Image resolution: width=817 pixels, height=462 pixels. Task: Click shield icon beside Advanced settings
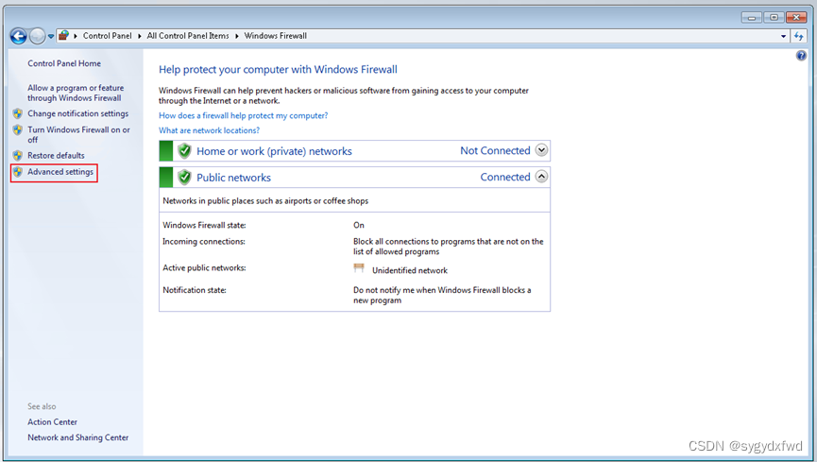(x=18, y=172)
